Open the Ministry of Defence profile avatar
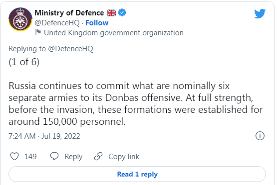277x185 pixels. (x=20, y=19)
